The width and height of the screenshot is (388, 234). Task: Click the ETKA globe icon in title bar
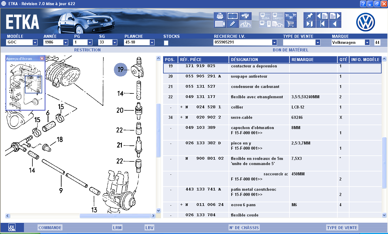pos(4,4)
